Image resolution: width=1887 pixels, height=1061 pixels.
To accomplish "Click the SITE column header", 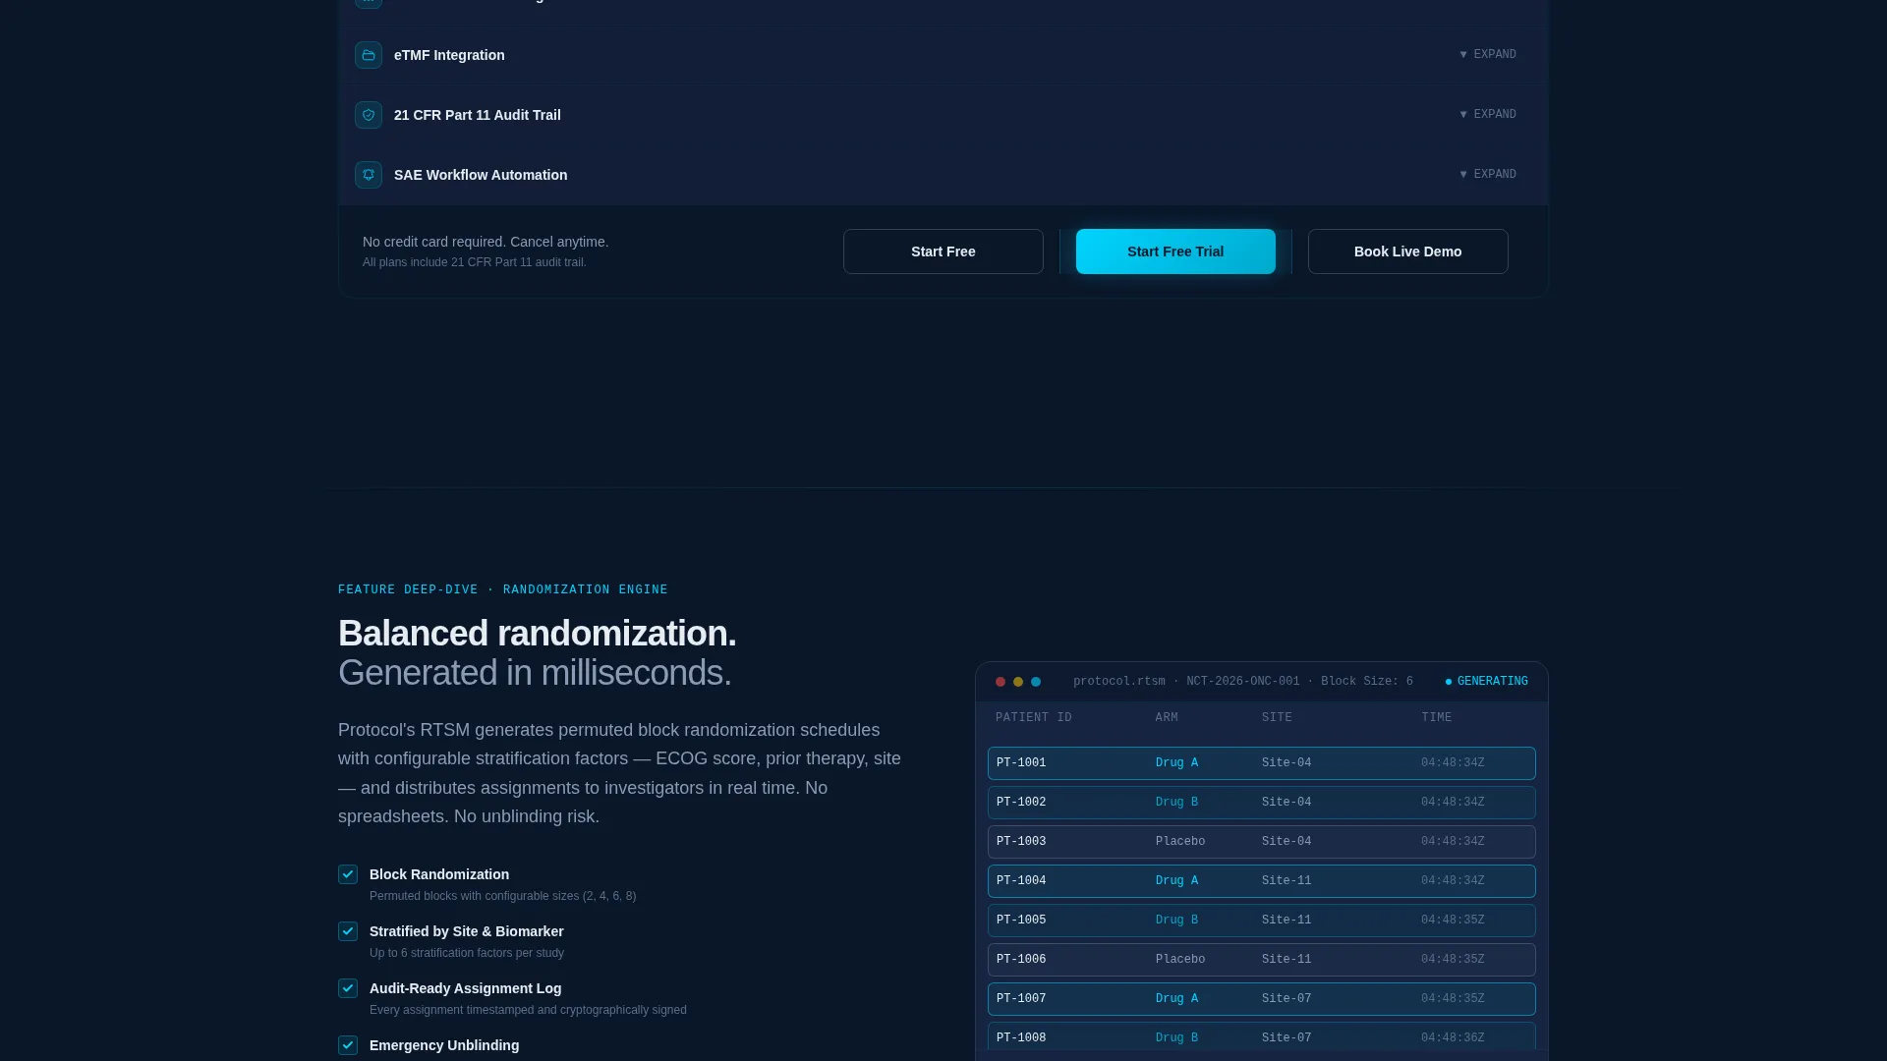I will (x=1277, y=718).
